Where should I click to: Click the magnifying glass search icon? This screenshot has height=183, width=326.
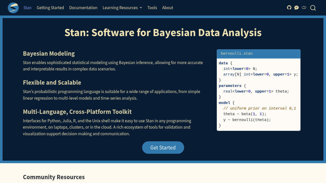pyautogui.click(x=313, y=8)
